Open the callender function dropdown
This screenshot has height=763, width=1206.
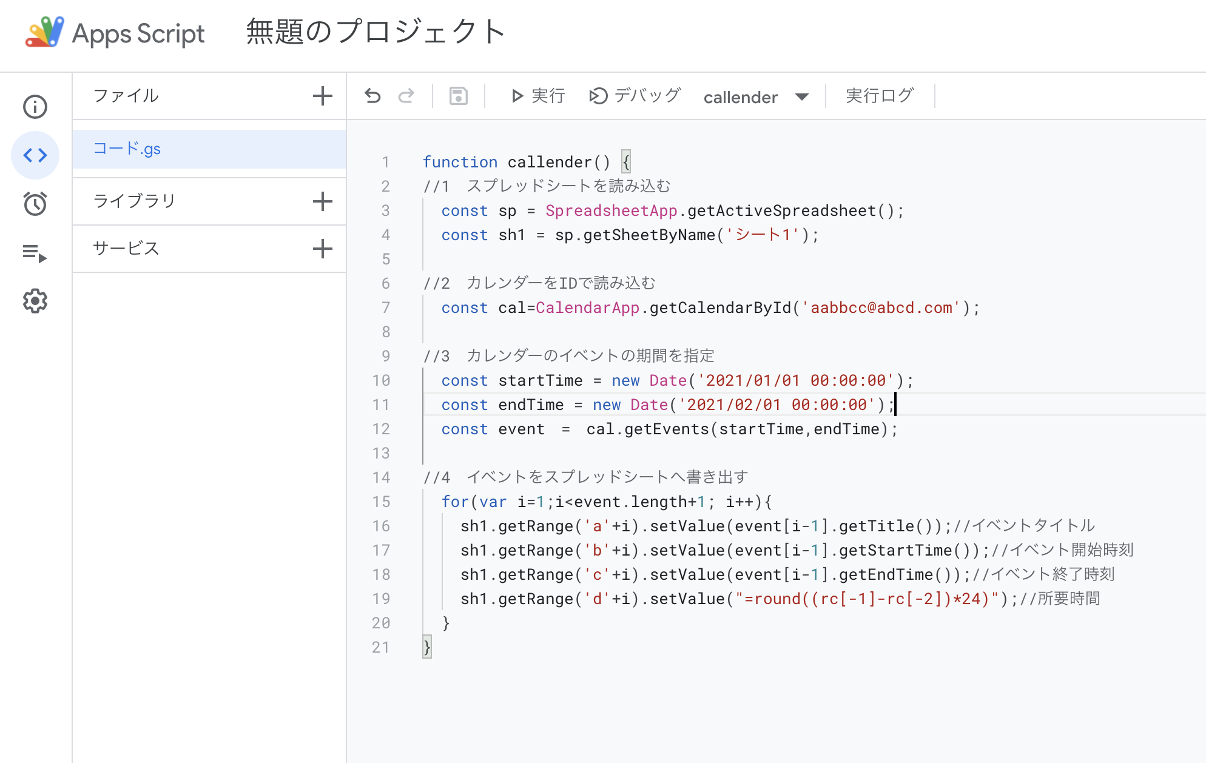pos(801,96)
